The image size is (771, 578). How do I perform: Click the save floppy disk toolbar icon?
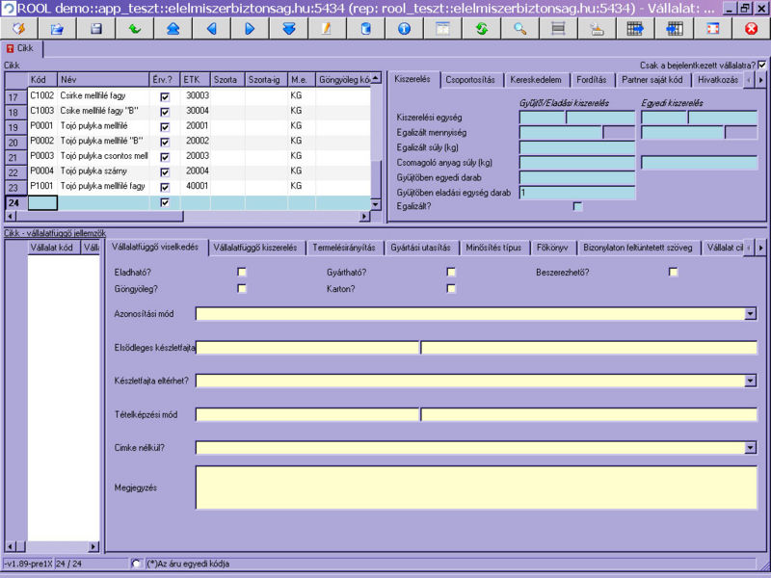coord(95,29)
